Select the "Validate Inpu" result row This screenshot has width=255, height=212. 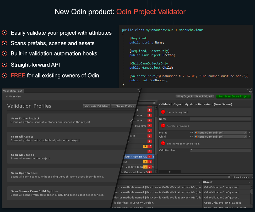[x=138, y=167]
